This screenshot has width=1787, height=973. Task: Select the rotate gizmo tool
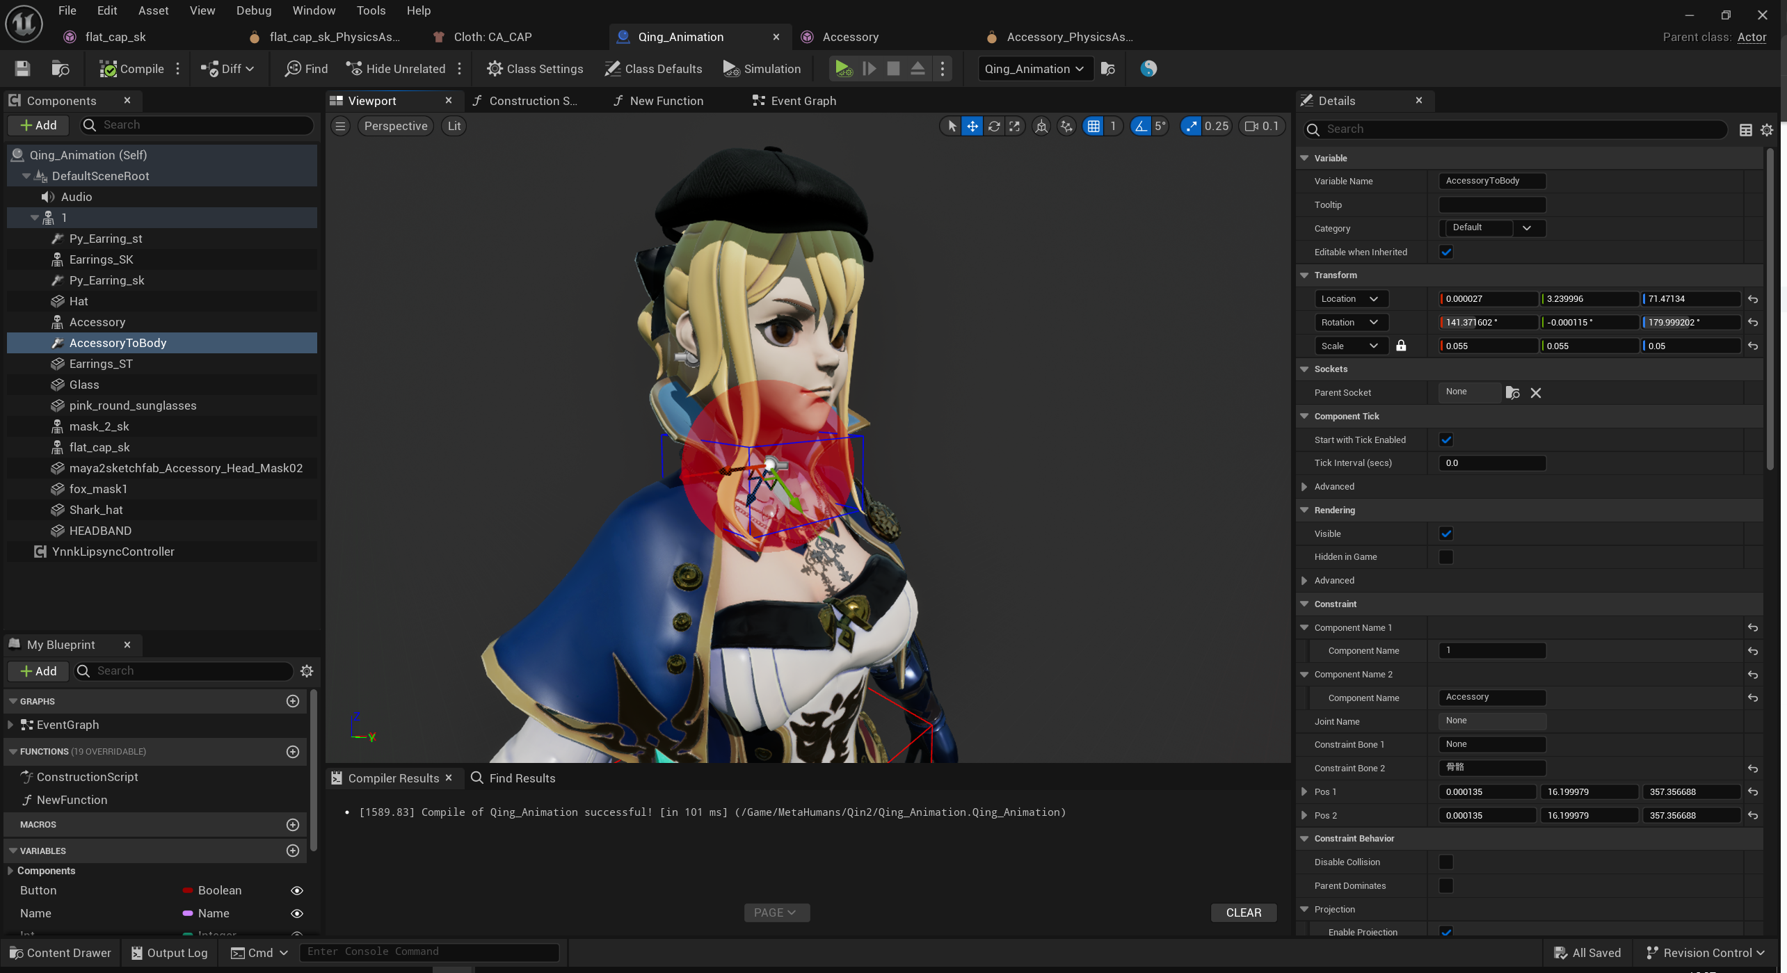click(994, 126)
